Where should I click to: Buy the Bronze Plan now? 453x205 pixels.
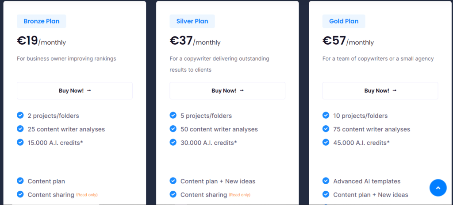pos(74,90)
